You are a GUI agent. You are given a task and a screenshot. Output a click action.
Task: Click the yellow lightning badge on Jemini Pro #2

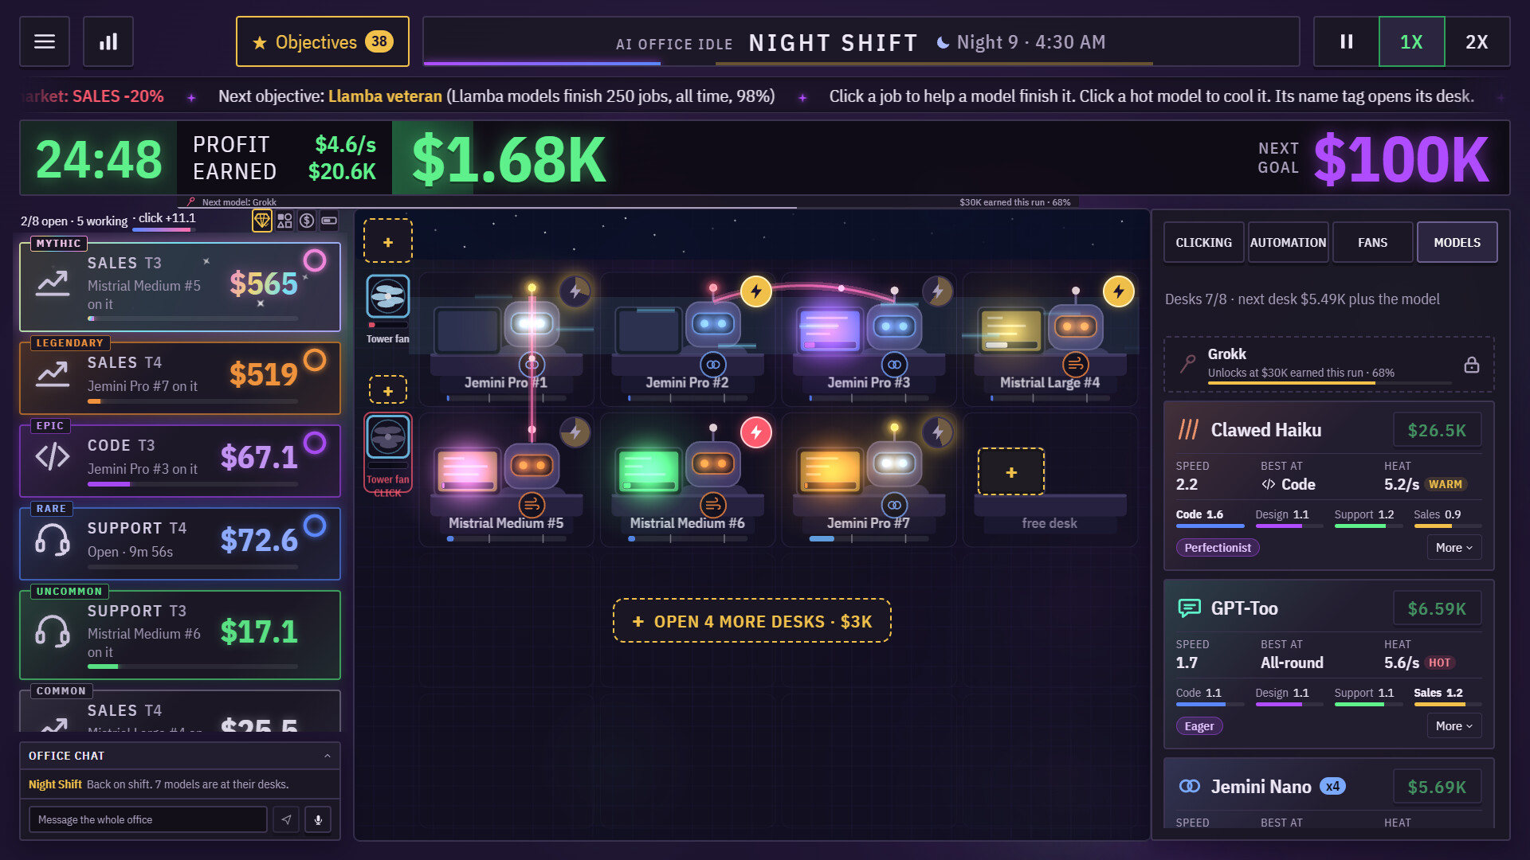click(756, 291)
